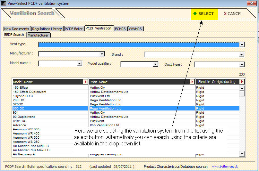259x171 pixels.
Task: Click the red arrow in Man Name header
Action: tap(192, 82)
